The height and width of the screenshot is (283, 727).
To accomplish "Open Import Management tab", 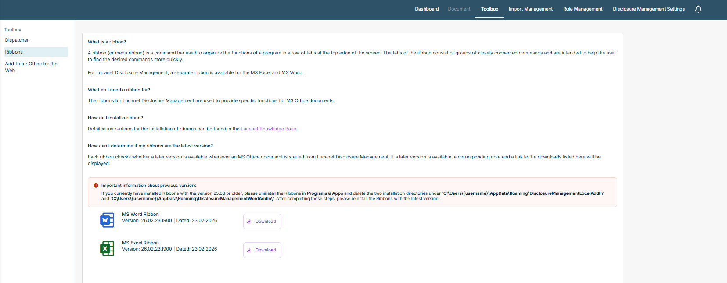I will click(530, 9).
